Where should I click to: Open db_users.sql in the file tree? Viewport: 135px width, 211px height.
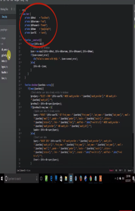click(5, 50)
